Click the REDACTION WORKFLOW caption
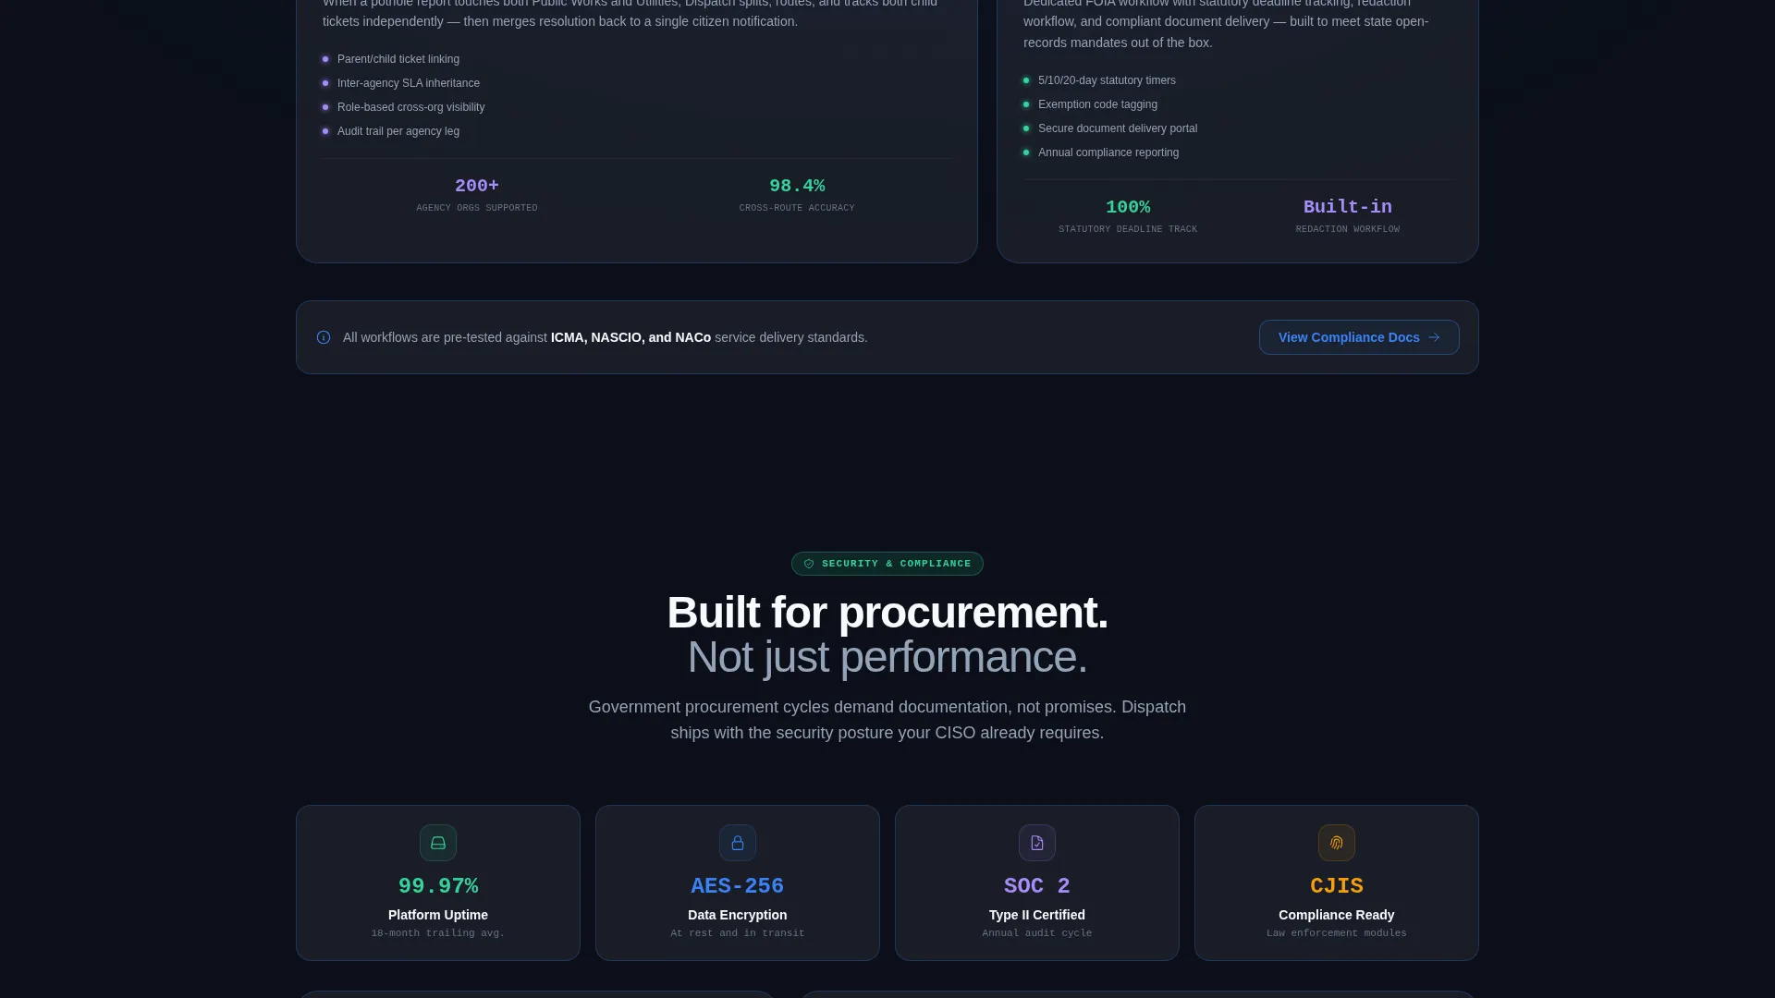This screenshot has width=1775, height=998. (x=1348, y=229)
